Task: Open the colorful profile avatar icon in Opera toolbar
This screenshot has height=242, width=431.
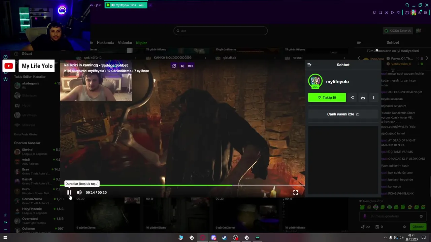Action: 413,12
